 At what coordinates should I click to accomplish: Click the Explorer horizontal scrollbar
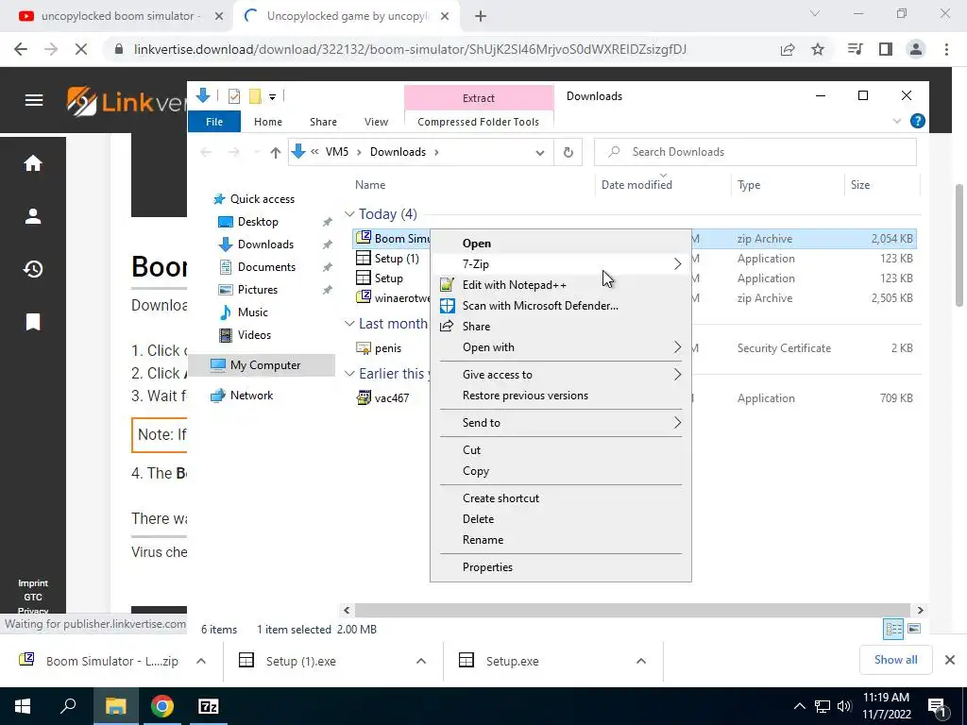click(633, 610)
